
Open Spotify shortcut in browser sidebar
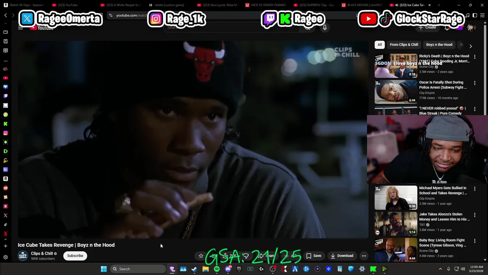[x=5, y=115]
